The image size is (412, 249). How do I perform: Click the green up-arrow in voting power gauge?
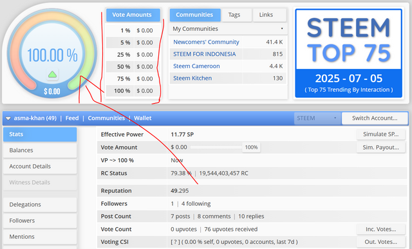(x=52, y=75)
